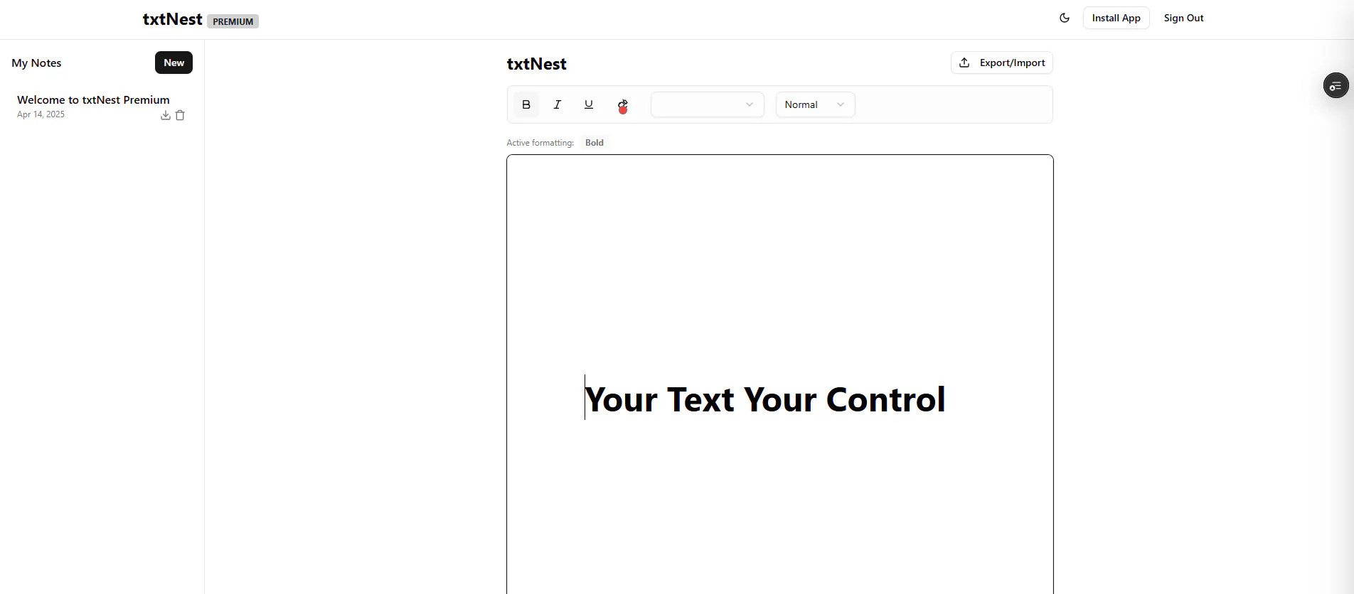Viewport: 1354px width, 594px height.
Task: Click the PREMIUM badge
Action: 233,21
